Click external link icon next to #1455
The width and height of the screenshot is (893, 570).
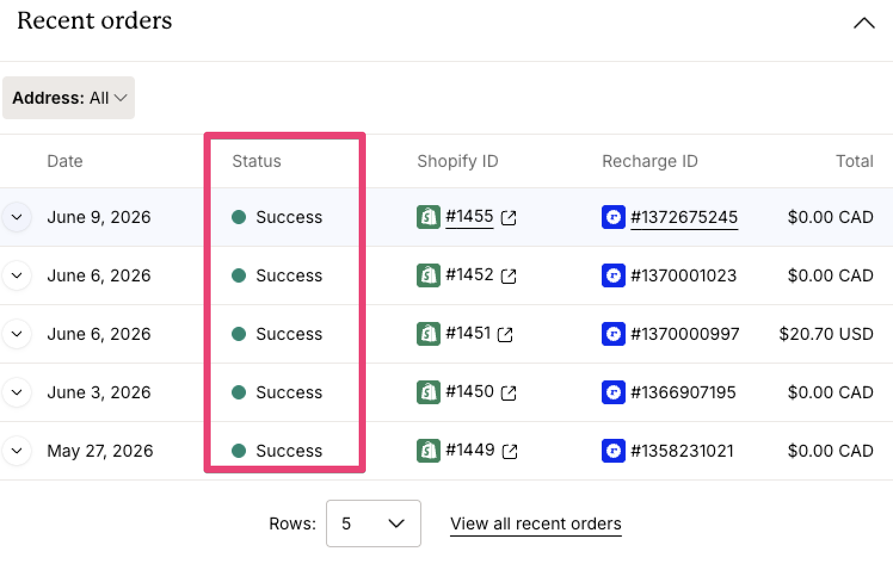pyautogui.click(x=509, y=218)
